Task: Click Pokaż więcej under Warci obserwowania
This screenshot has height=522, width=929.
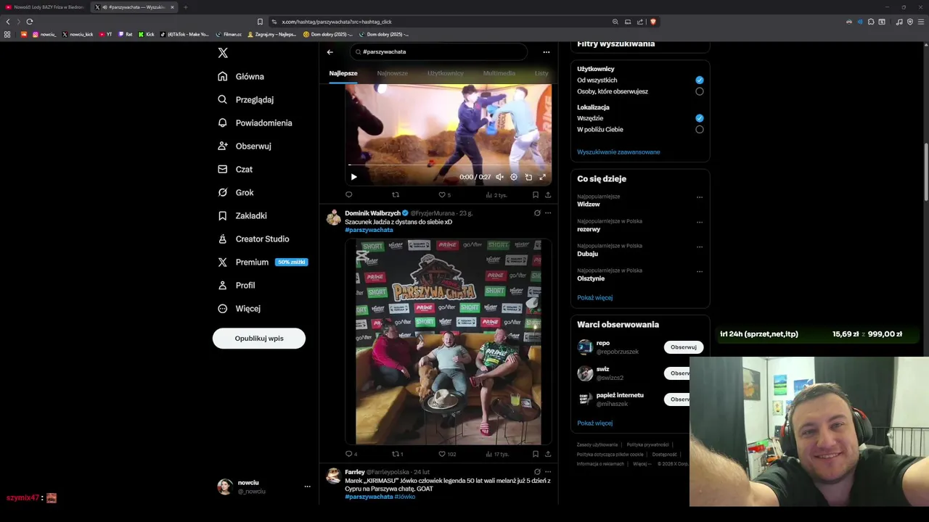Action: pos(594,423)
